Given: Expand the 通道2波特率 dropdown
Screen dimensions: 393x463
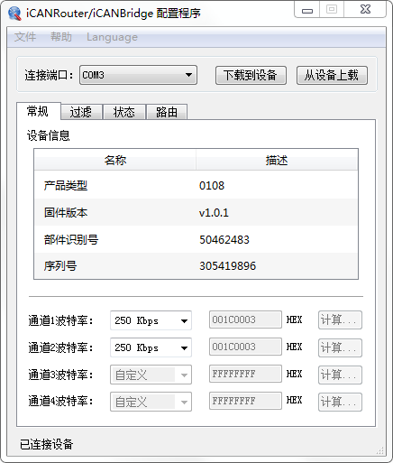Looking at the screenshot, I should click(x=151, y=347).
